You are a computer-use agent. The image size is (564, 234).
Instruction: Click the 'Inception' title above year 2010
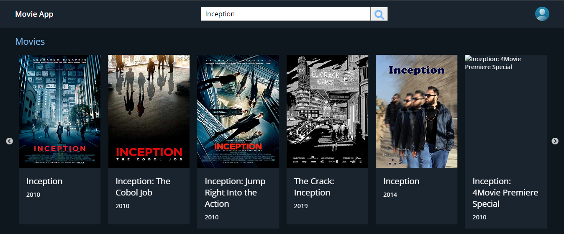coord(44,181)
